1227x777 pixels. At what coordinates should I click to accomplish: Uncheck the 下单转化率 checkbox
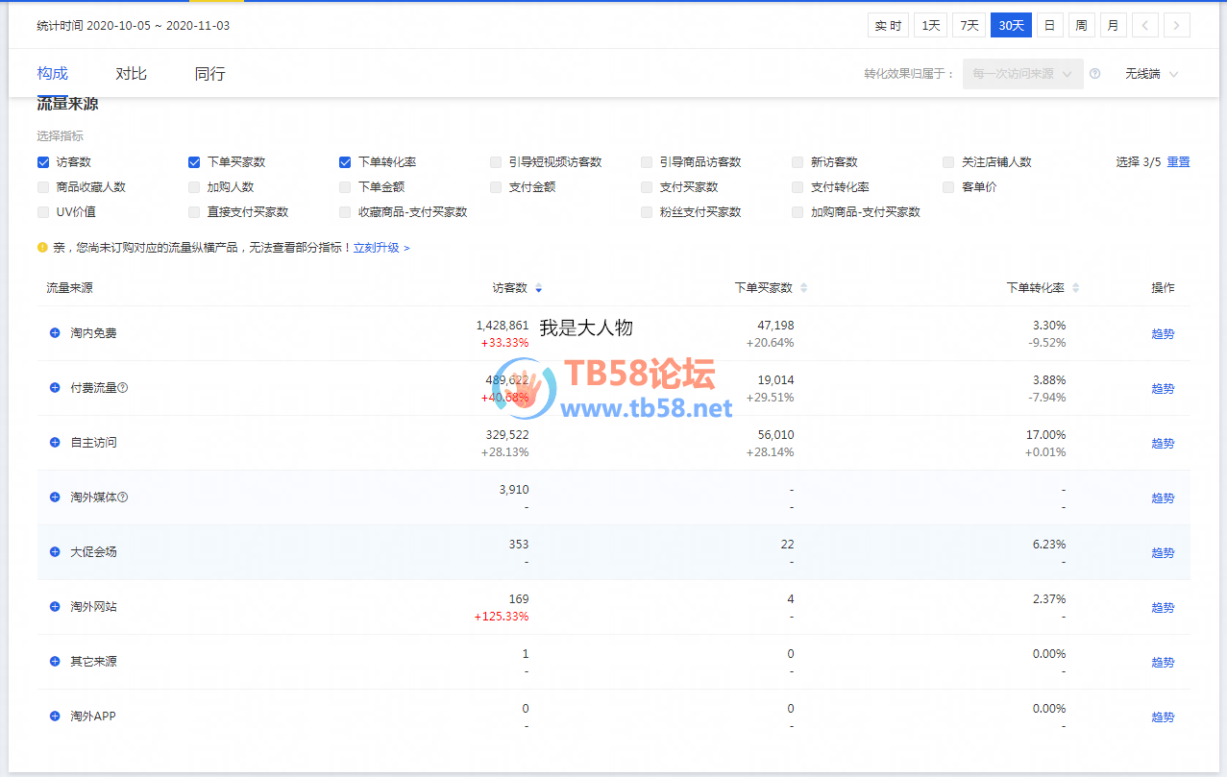(345, 162)
